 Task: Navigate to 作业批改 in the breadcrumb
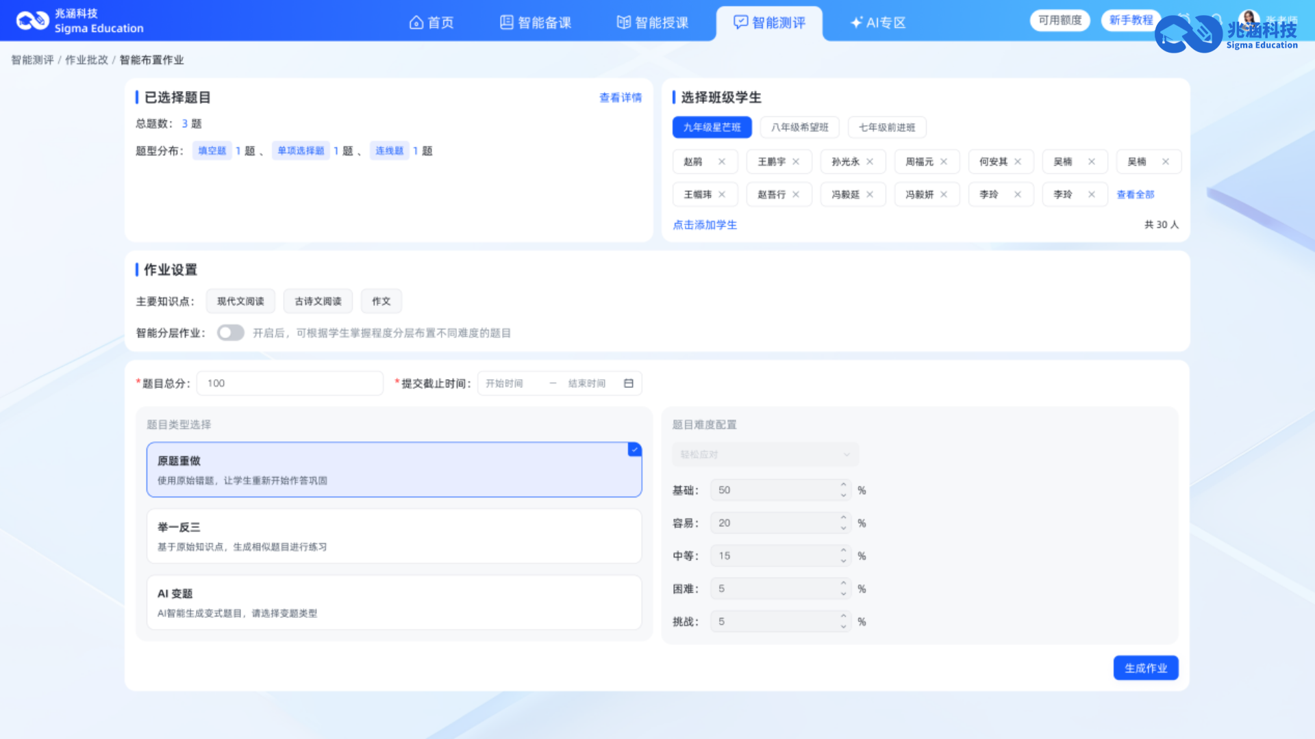[86, 60]
